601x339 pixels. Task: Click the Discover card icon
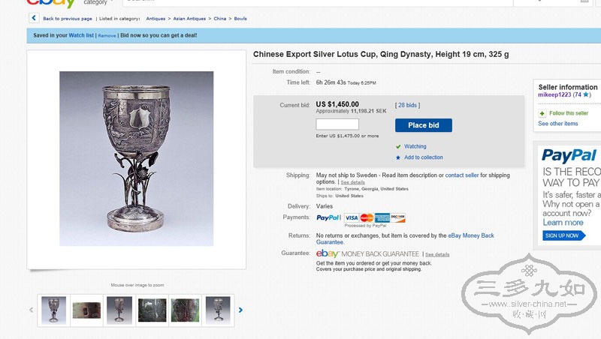[x=397, y=217]
